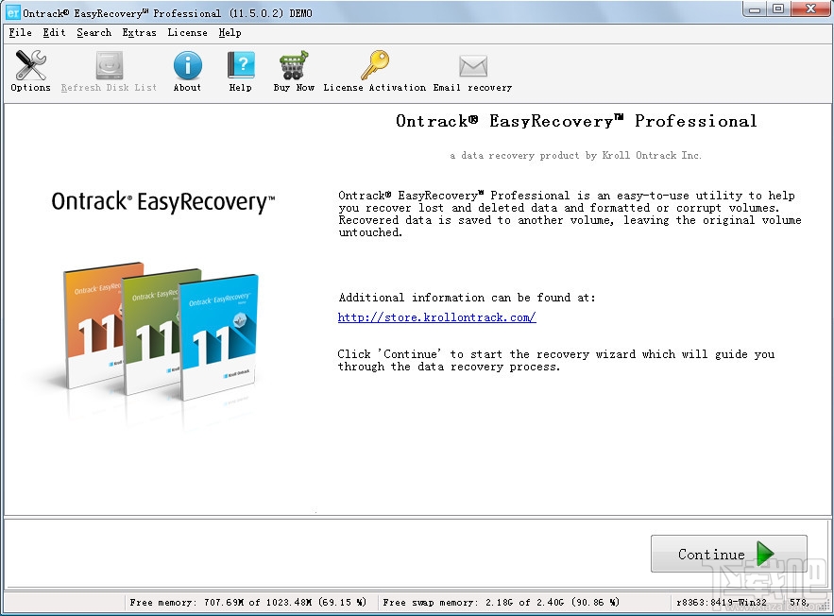Click the Buy Now shopping cart icon
Image resolution: width=834 pixels, height=616 pixels.
pos(294,65)
